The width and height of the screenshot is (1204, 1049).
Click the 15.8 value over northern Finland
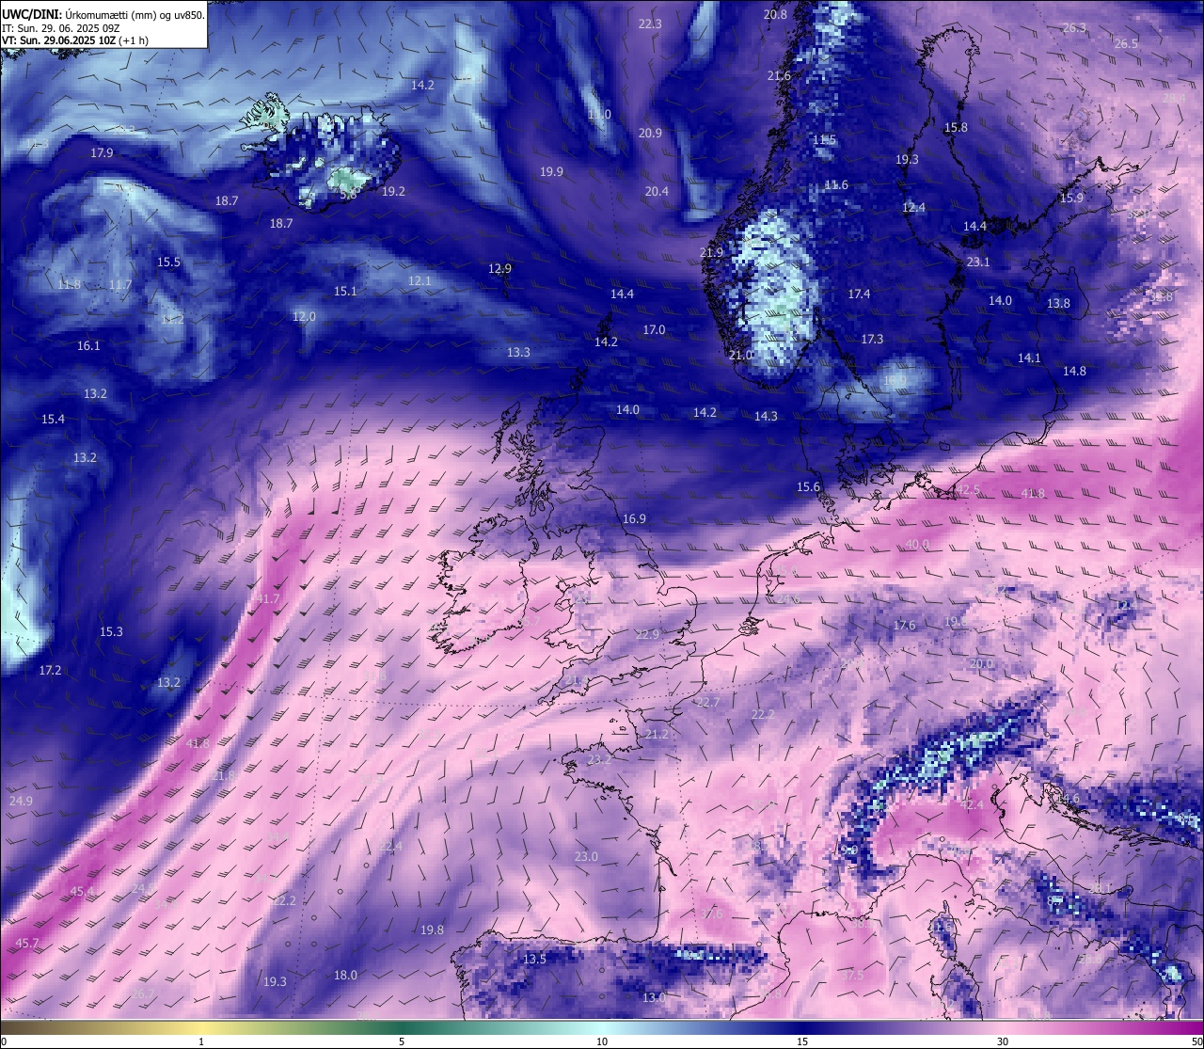pyautogui.click(x=956, y=127)
